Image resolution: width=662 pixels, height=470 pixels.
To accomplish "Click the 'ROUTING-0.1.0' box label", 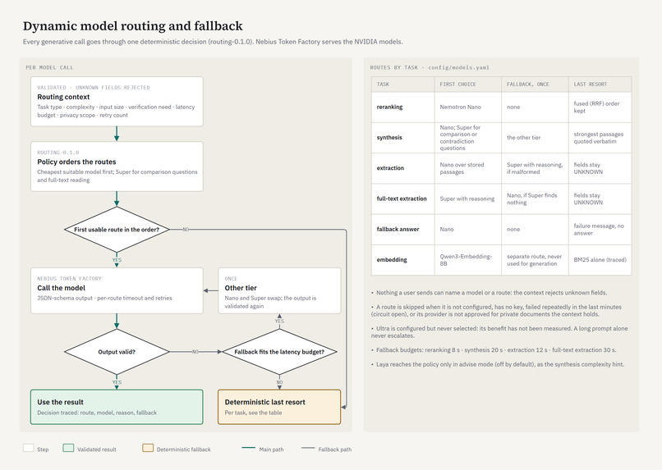I will [x=58, y=153].
